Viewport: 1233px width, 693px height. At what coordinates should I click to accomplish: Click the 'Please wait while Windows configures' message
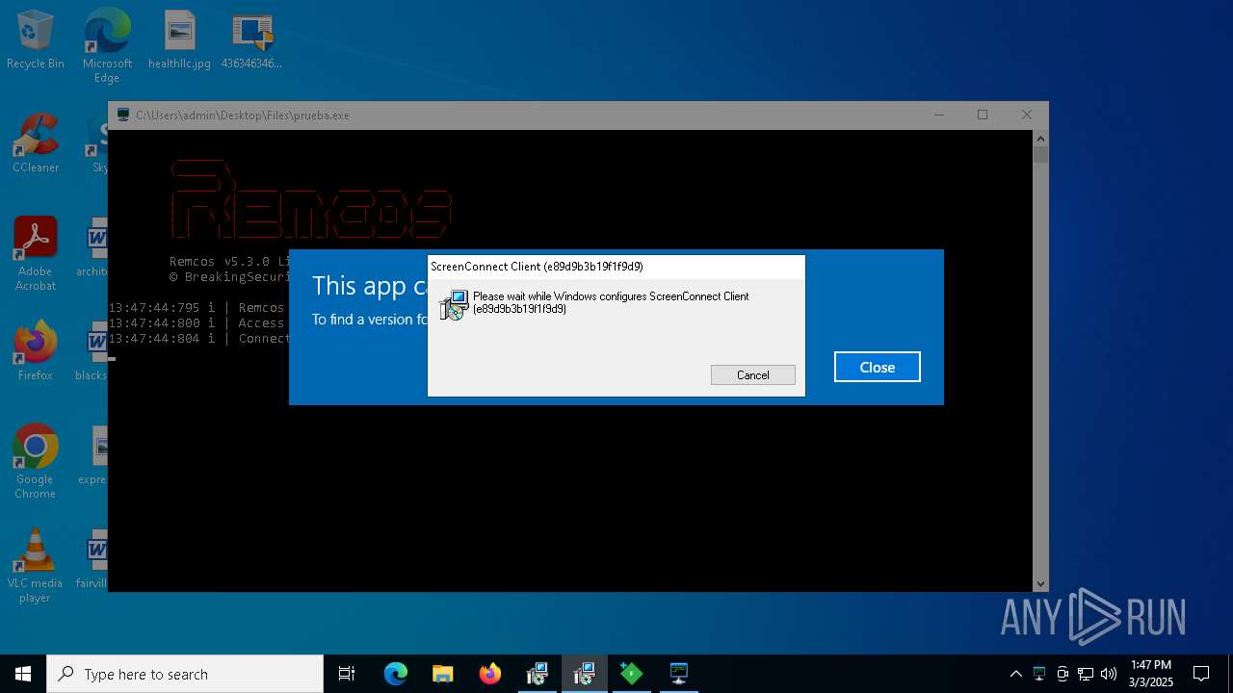611,302
